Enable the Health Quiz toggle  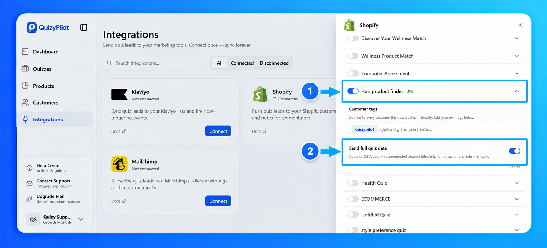(x=353, y=183)
